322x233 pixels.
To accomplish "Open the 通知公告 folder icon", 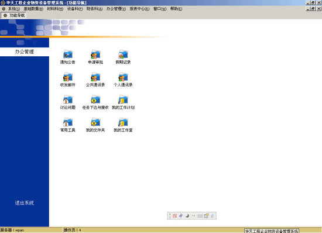I will (68, 54).
